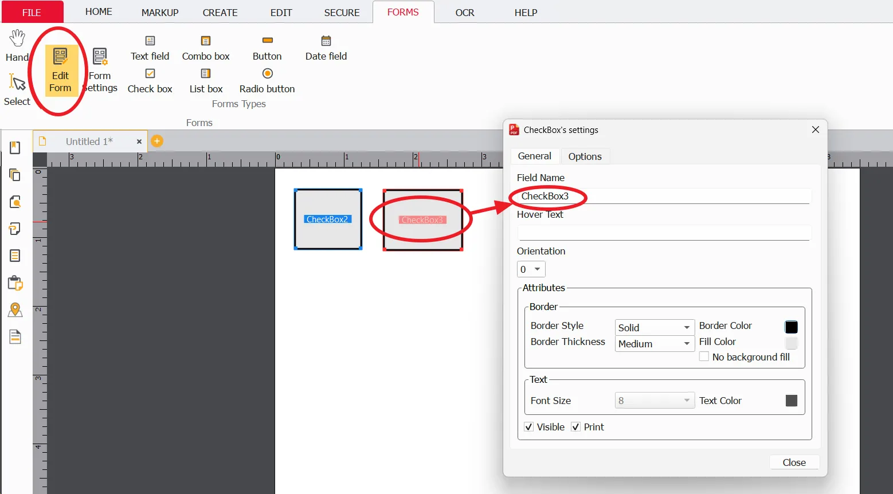Switch to the Options tab in settings
Screen dimensions: 893x494
[x=585, y=156]
